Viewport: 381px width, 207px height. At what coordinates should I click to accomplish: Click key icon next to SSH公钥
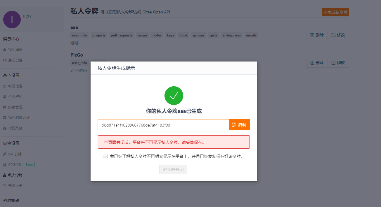4,154
